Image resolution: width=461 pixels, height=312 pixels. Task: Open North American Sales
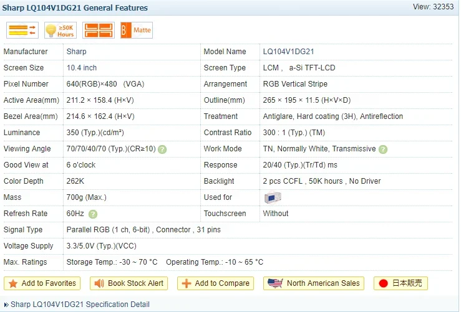tap(314, 283)
